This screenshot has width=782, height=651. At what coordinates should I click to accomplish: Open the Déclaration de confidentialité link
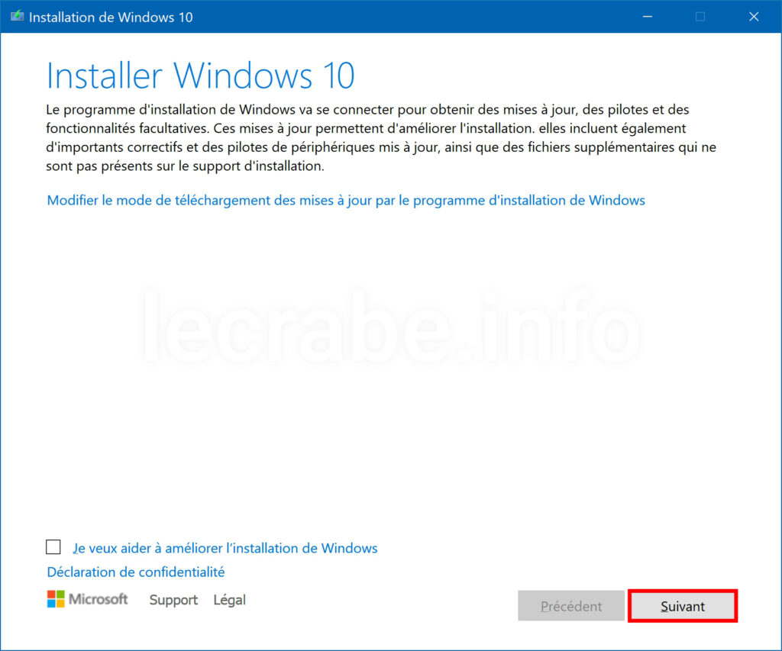(136, 572)
